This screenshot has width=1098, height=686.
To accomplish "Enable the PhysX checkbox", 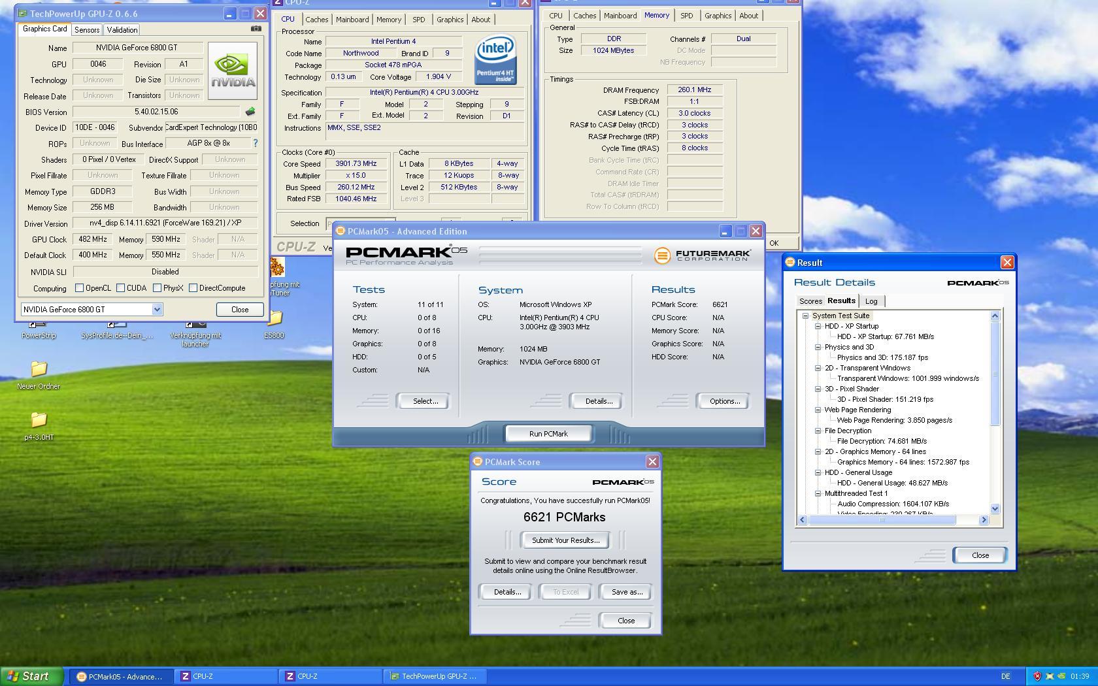I will pyautogui.click(x=157, y=288).
